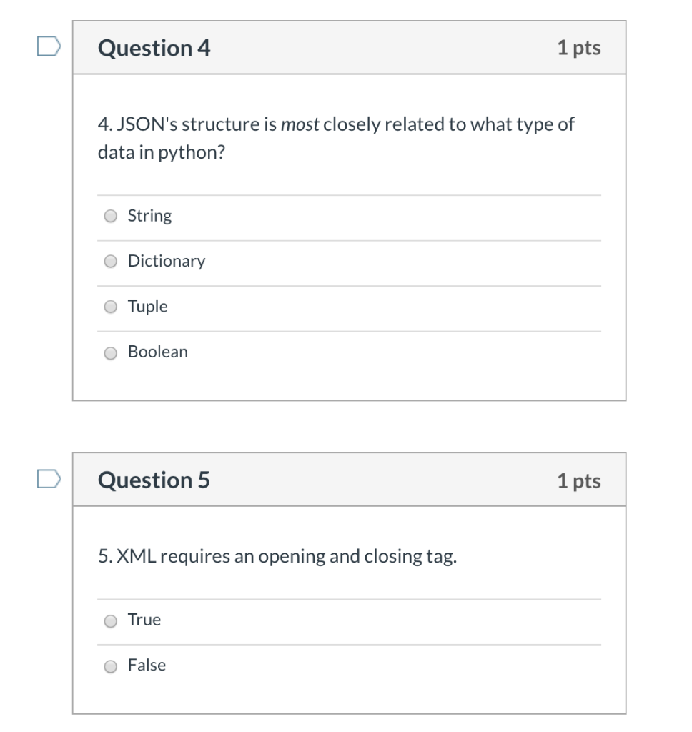Image resolution: width=692 pixels, height=732 pixels.
Task: Select the String radio button
Action: click(111, 216)
